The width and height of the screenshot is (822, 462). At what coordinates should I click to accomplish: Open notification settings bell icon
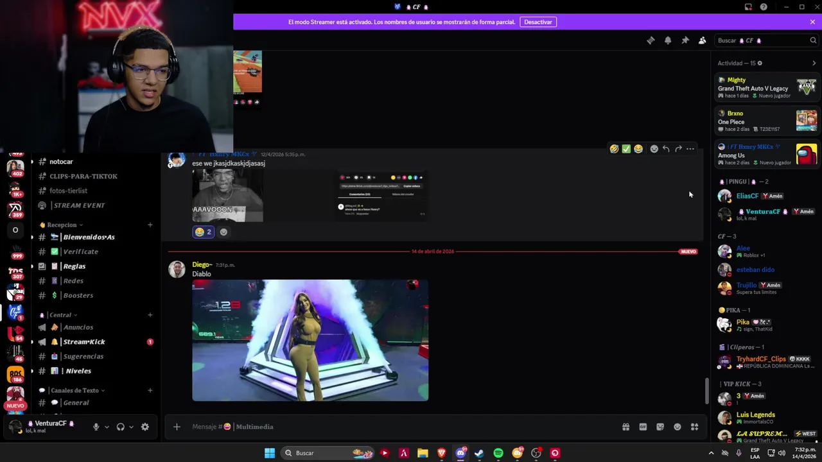click(x=668, y=40)
